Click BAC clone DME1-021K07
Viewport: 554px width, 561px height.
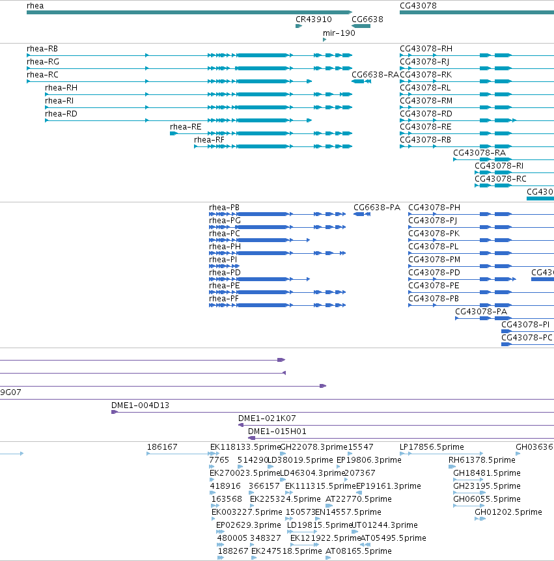(x=396, y=425)
